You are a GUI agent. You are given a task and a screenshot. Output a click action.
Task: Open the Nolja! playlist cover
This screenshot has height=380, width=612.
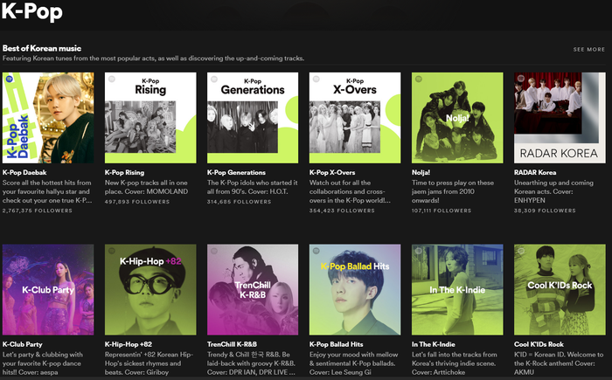[457, 118]
